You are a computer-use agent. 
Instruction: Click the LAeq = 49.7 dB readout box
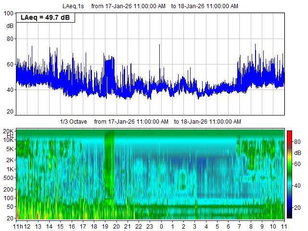[44, 18]
